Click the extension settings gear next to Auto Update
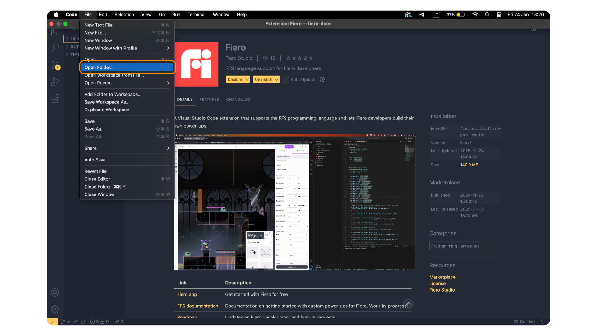This screenshot has width=597, height=336. click(x=322, y=80)
